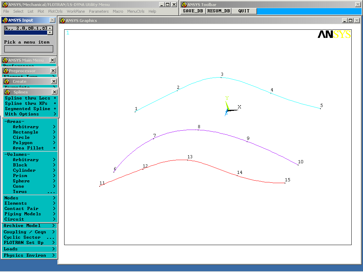Select Area Fillet
363x272 pixels.
tap(30, 148)
